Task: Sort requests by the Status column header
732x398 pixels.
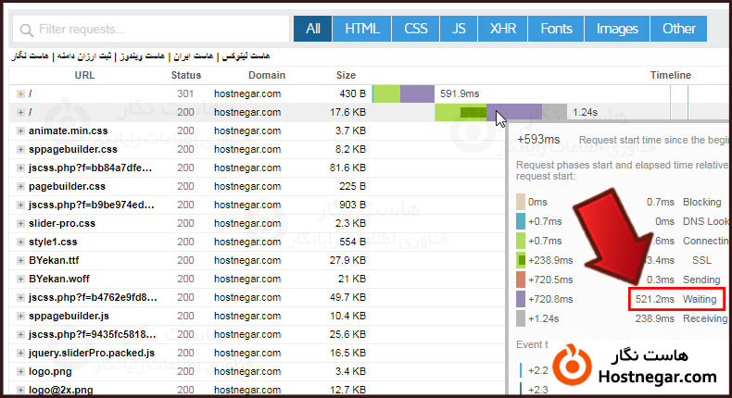Action: click(185, 75)
